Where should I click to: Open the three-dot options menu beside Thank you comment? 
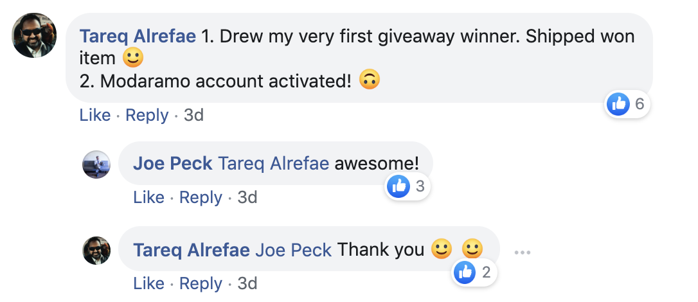[522, 252]
